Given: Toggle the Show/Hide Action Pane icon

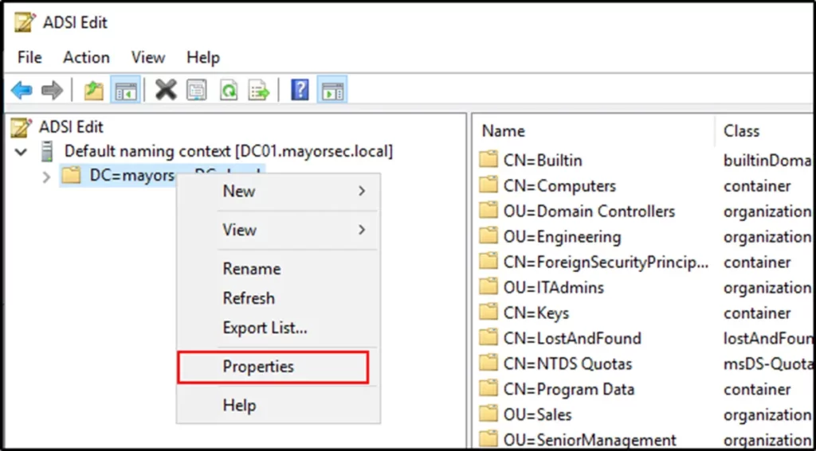Looking at the screenshot, I should point(331,91).
